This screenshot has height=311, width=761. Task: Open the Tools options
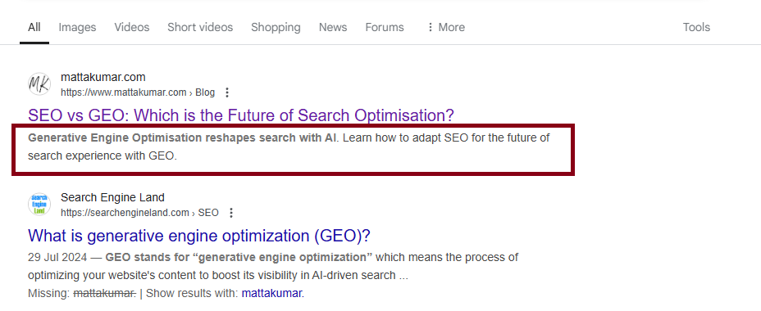(696, 27)
